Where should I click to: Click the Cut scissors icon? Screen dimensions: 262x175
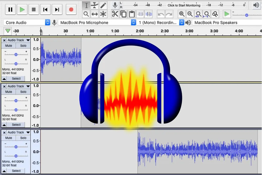[115, 14]
